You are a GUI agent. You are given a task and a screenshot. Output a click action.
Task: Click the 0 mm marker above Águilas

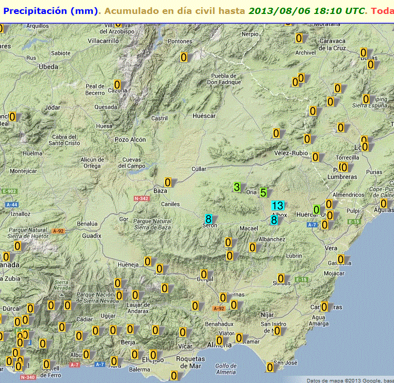click(384, 203)
